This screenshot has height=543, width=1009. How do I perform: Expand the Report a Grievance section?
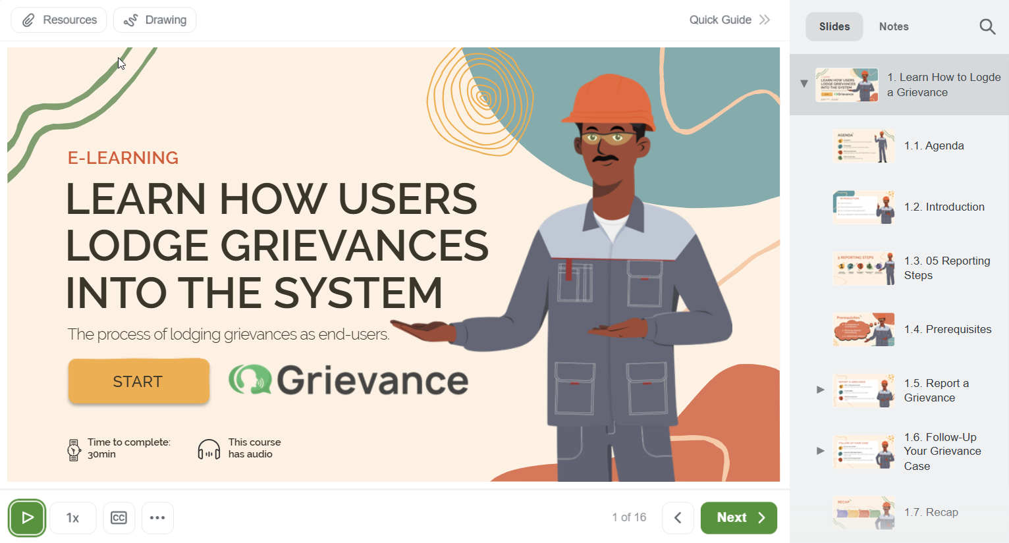(820, 390)
